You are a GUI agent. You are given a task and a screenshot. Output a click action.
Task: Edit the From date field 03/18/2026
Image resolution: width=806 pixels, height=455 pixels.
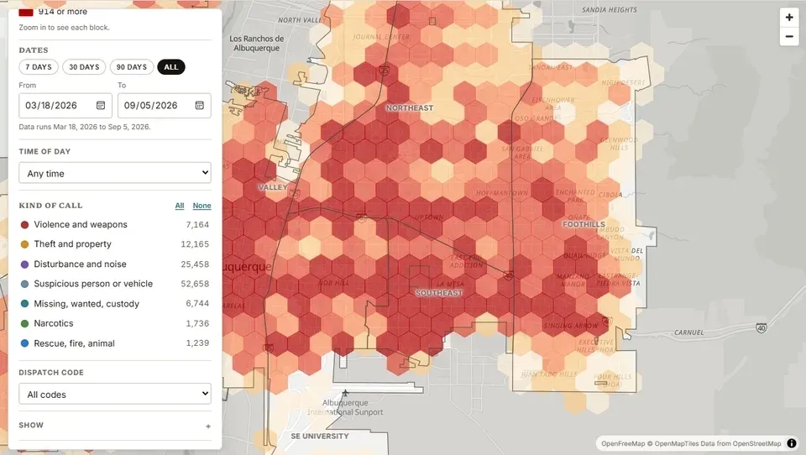65,106
